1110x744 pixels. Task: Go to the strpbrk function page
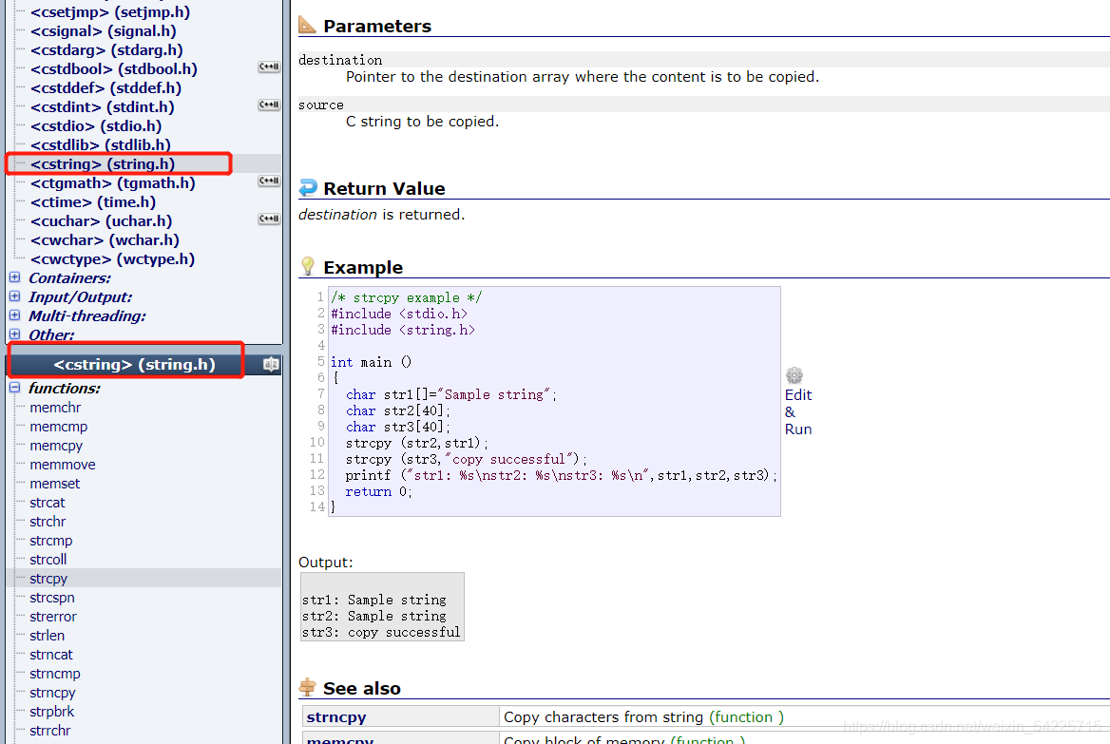[51, 712]
